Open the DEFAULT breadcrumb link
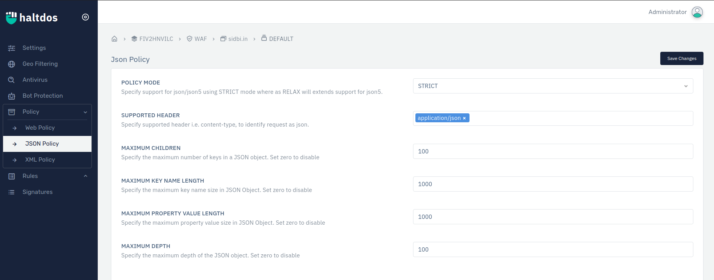Screen dimensions: 714x280 [281, 39]
